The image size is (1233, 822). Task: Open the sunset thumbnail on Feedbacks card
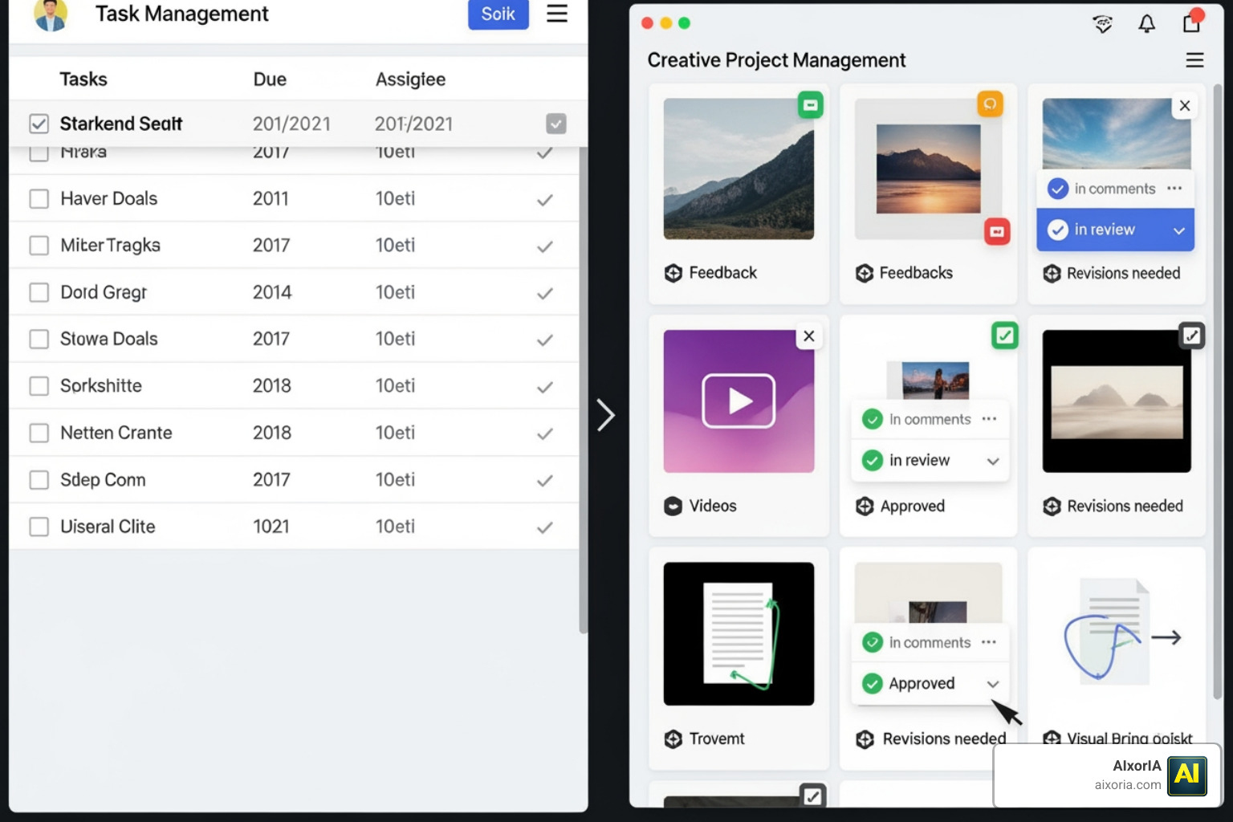(928, 169)
